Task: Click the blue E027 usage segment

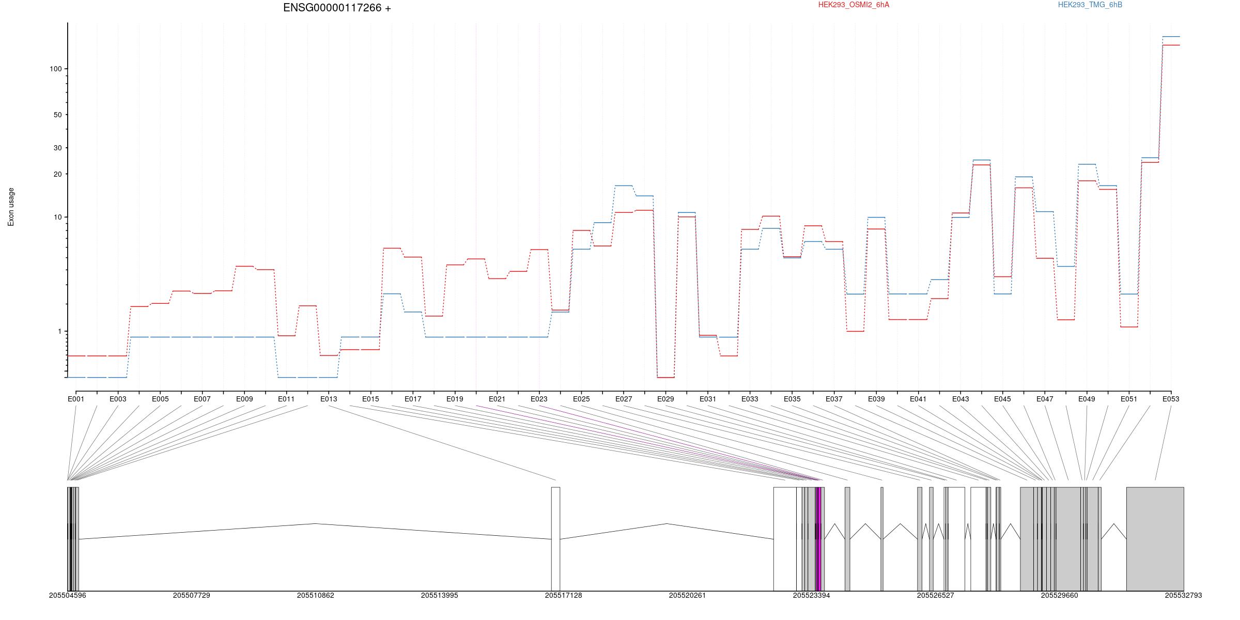Action: point(624,185)
